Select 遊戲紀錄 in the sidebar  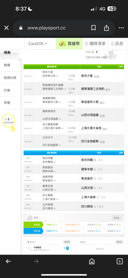click(x=11, y=78)
